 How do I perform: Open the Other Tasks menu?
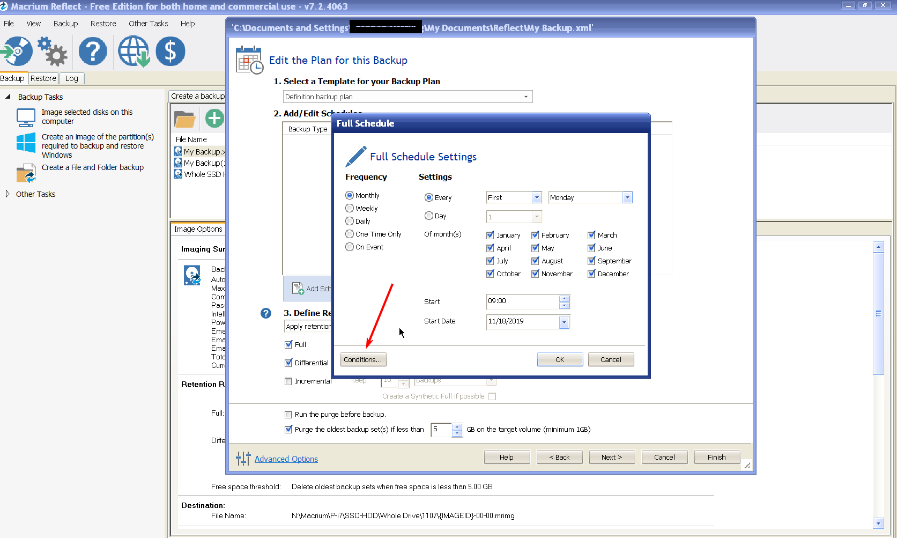coord(148,24)
